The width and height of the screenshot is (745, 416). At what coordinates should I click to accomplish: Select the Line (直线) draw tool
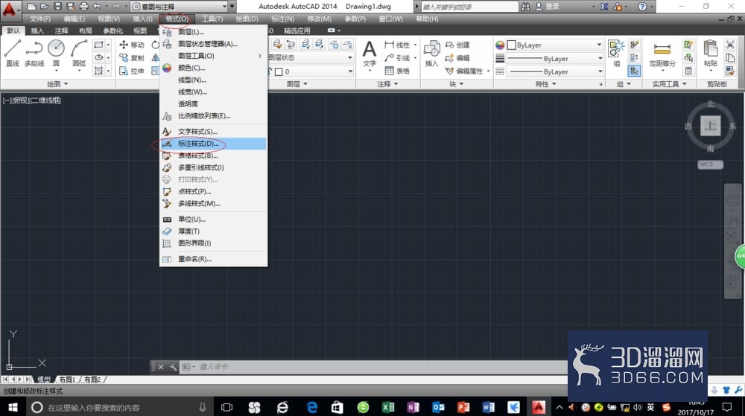coord(13,53)
